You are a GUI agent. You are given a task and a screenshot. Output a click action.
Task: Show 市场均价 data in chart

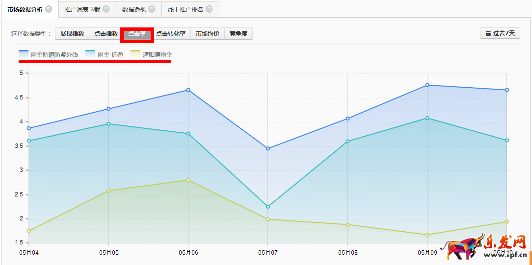point(207,34)
